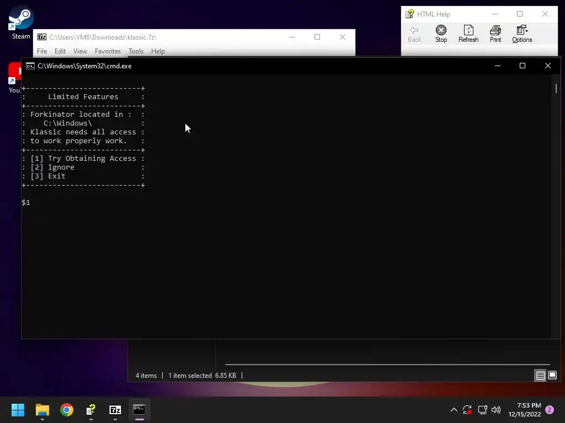Click the 'Limited Features' heading text
Screen dimensions: 565x423
(x=83, y=96)
